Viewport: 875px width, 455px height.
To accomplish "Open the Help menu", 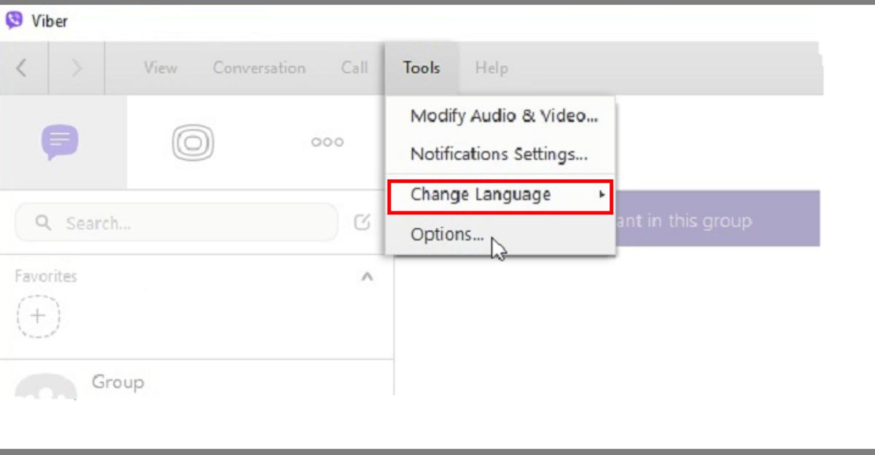I will tap(491, 68).
